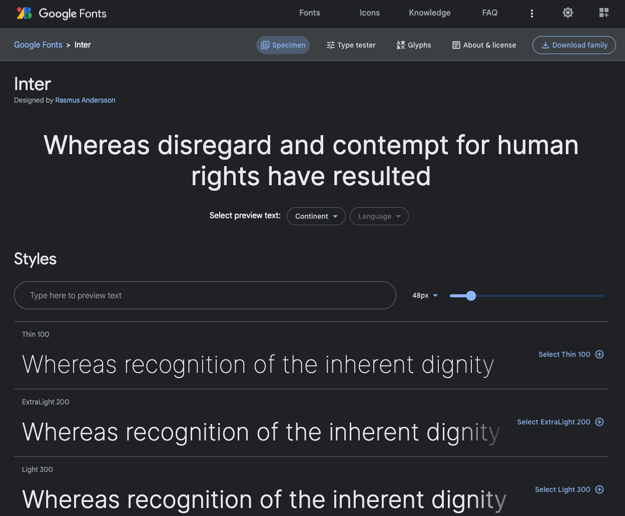Open the Fonts menu item

(310, 13)
